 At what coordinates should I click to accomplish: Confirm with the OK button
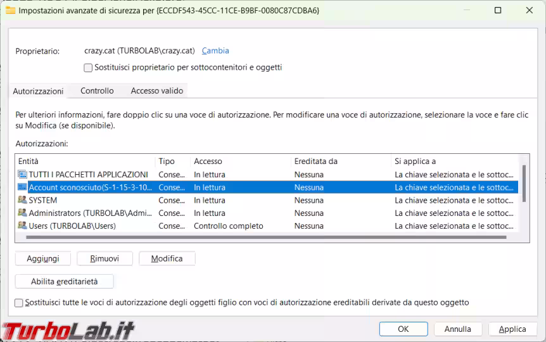coord(403,329)
